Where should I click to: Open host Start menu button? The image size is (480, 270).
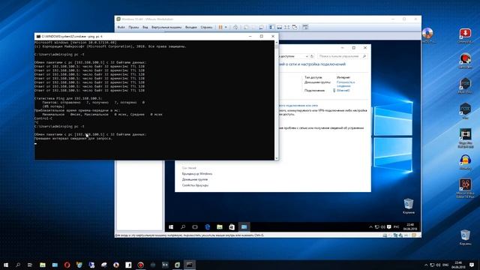pos(5,265)
